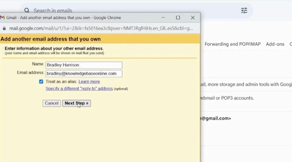The width and height of the screenshot is (292, 162).
Task: Open search filter options icon
Action: tap(244, 10)
